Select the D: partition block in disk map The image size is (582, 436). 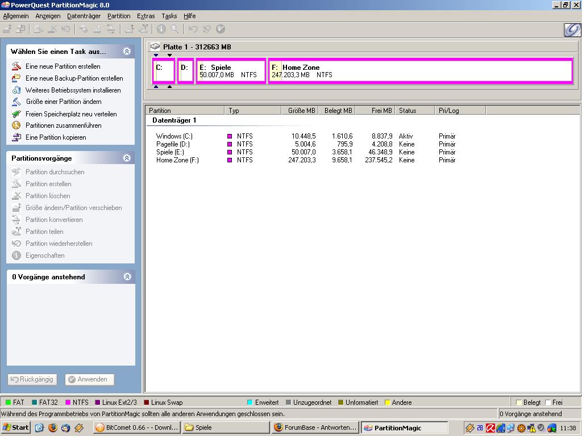click(185, 71)
